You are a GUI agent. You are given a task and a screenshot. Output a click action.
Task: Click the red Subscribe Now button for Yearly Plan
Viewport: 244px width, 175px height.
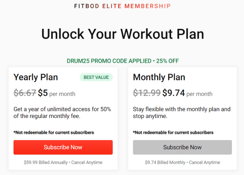click(x=63, y=147)
